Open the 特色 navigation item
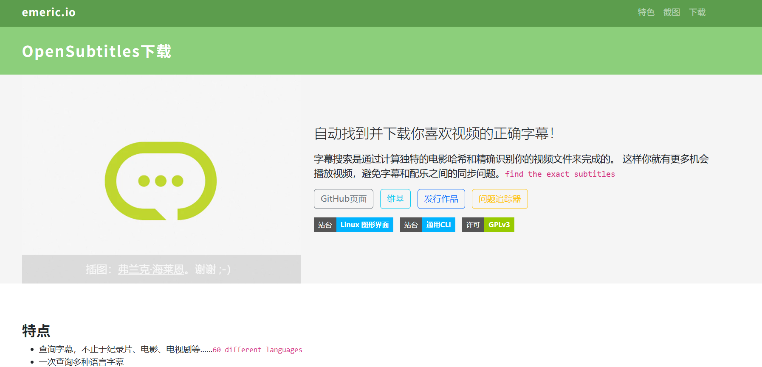The height and width of the screenshot is (367, 762). 646,12
